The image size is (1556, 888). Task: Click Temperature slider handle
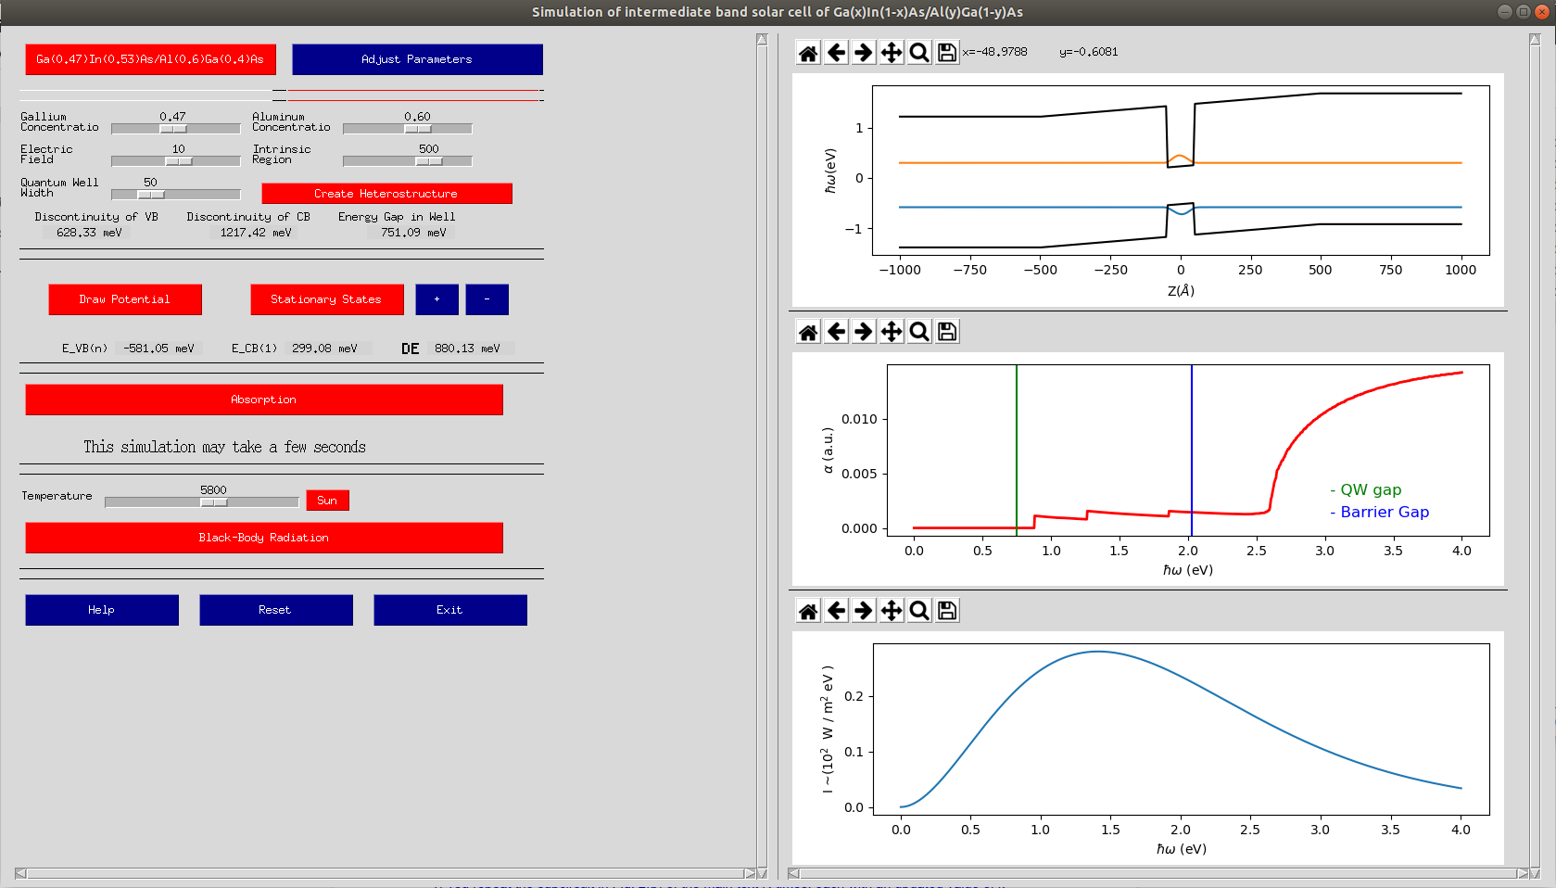click(214, 502)
